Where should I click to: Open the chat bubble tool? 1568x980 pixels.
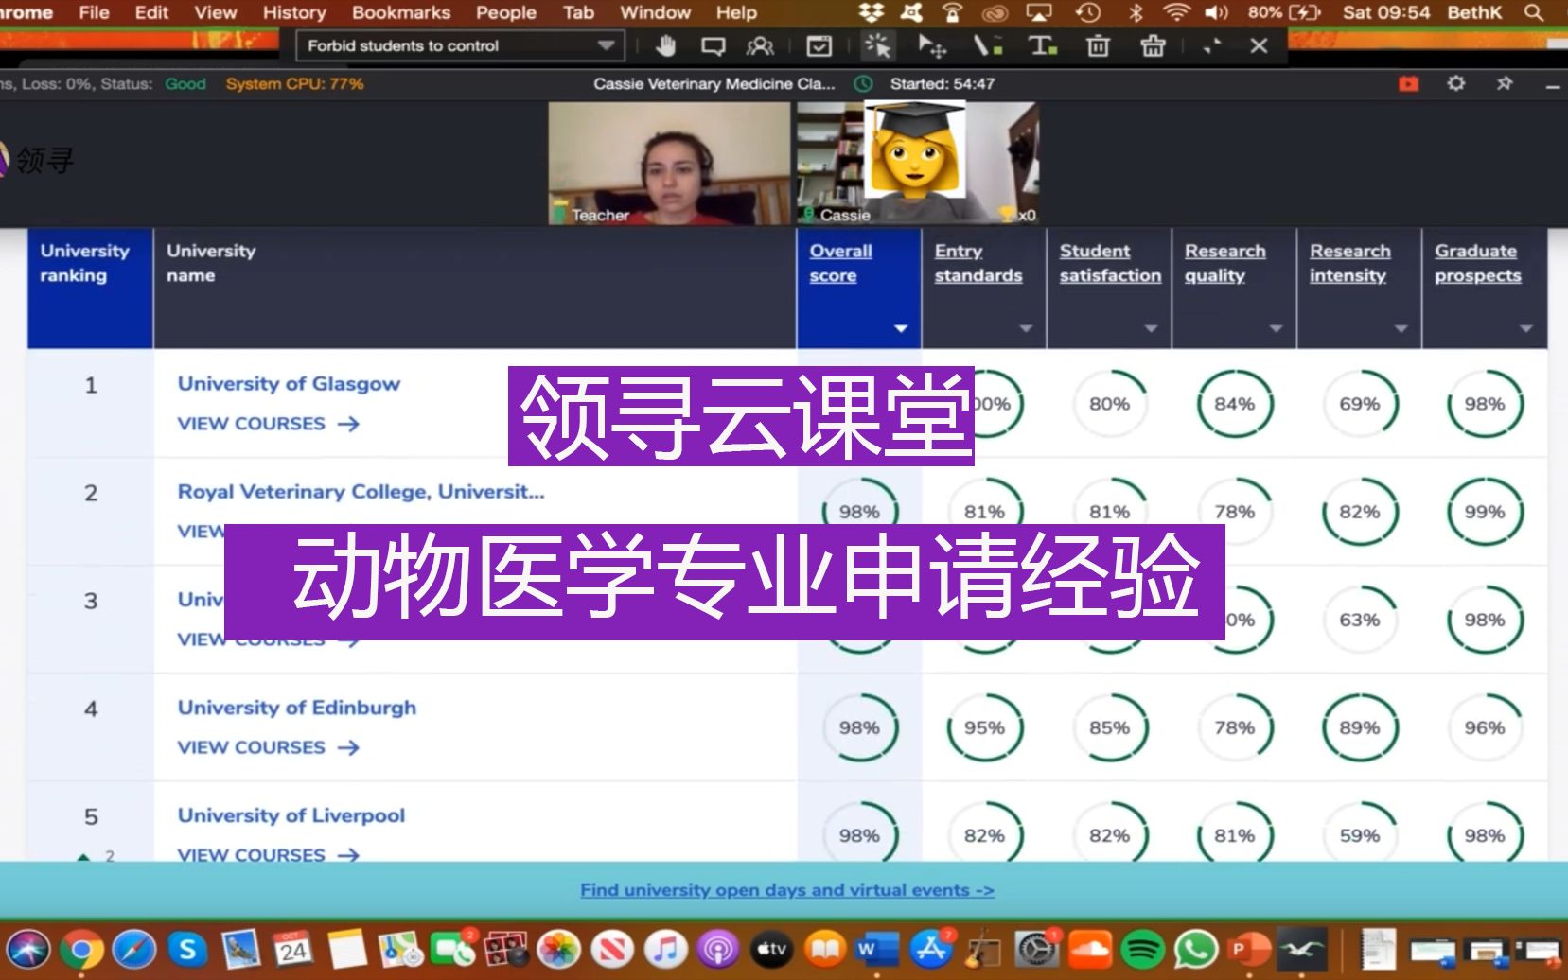point(713,45)
